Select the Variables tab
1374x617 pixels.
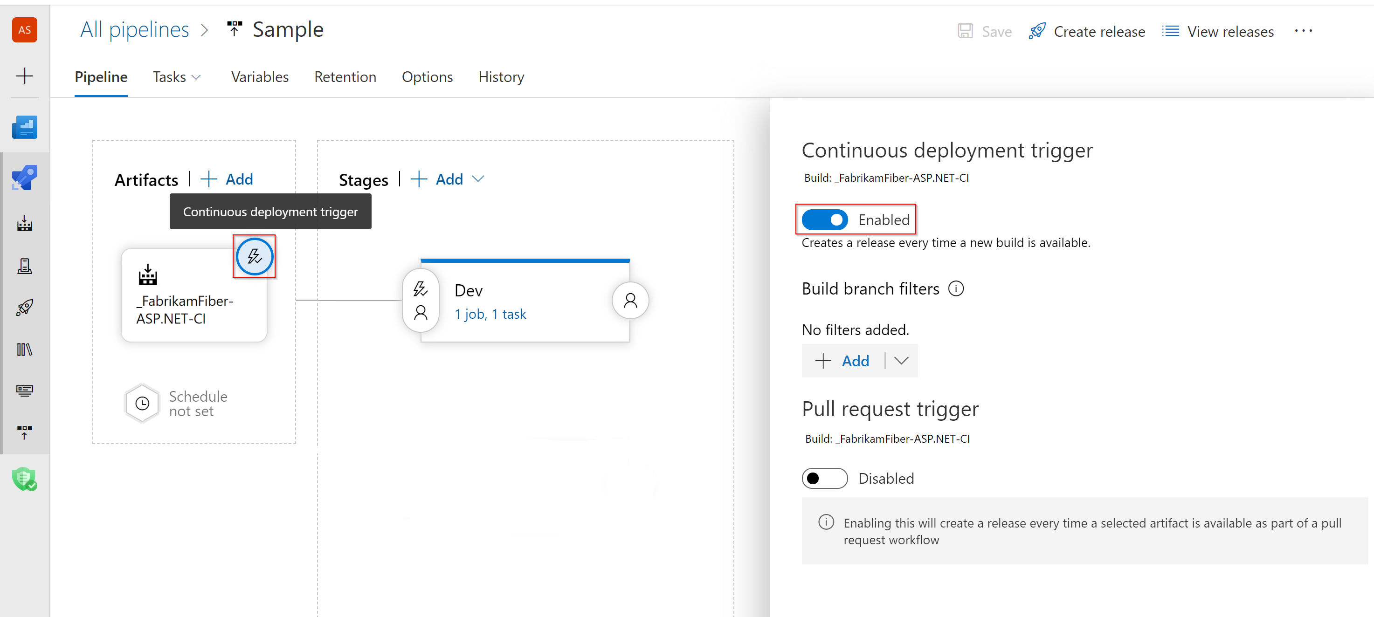(259, 76)
